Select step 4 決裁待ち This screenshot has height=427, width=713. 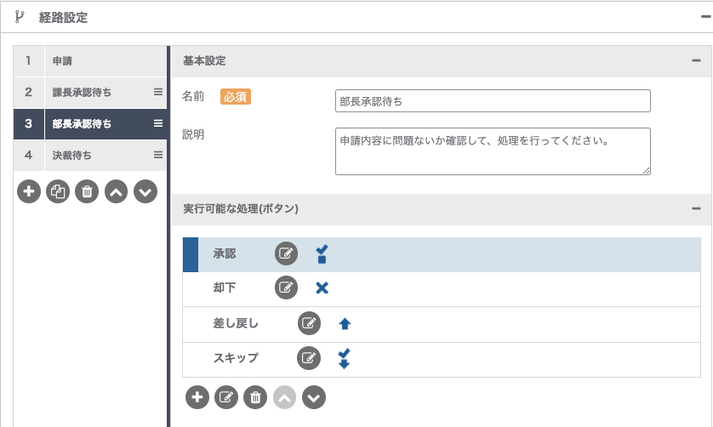tap(90, 155)
